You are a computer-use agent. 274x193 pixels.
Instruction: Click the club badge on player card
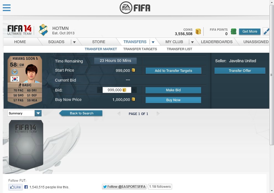click(x=15, y=72)
